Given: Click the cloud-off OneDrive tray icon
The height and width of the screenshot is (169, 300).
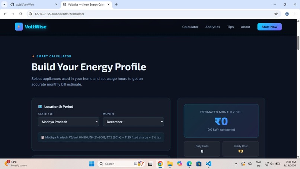Looking at the screenshot, I should click(250, 164).
